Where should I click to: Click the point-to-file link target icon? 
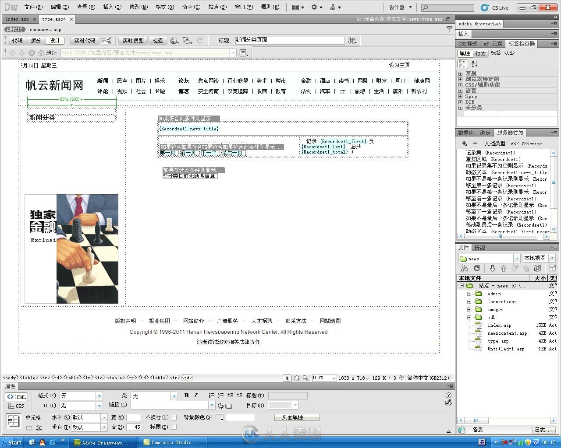[x=220, y=406]
